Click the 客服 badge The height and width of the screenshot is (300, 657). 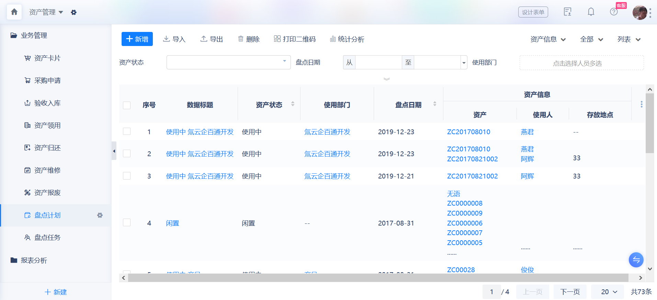[x=621, y=5]
